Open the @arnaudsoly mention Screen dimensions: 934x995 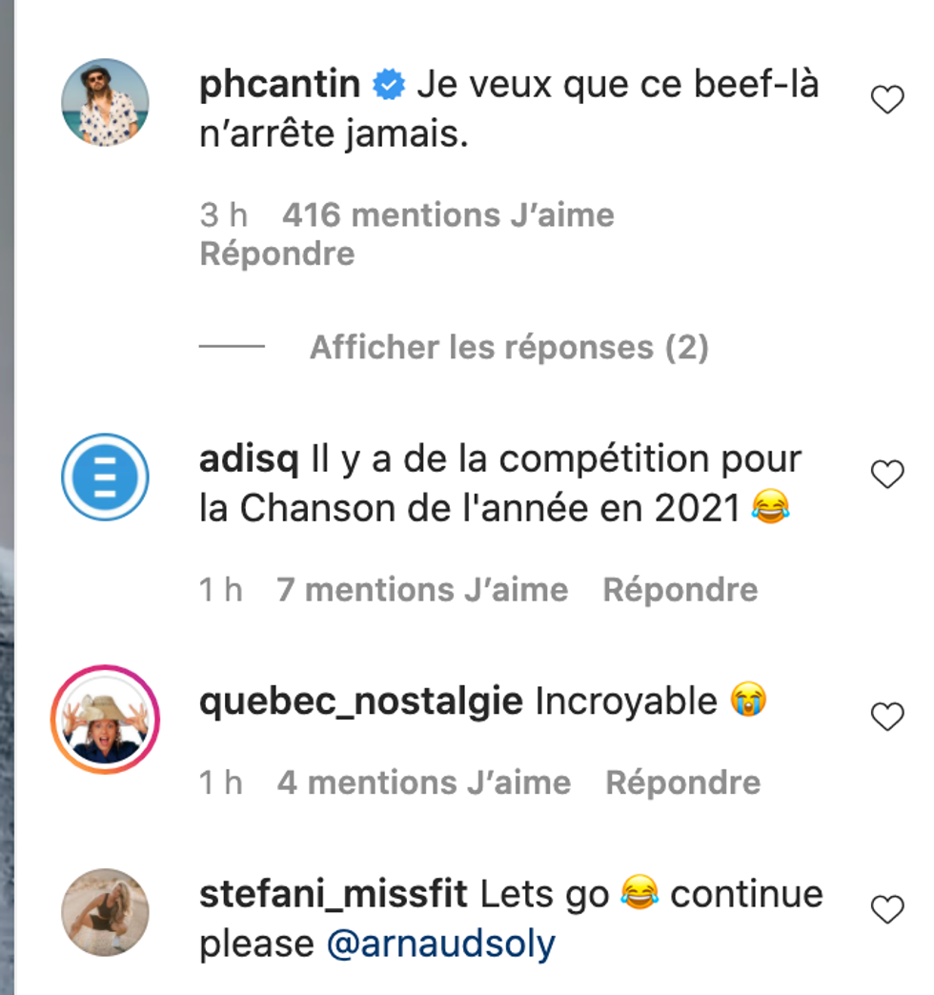coord(440,944)
